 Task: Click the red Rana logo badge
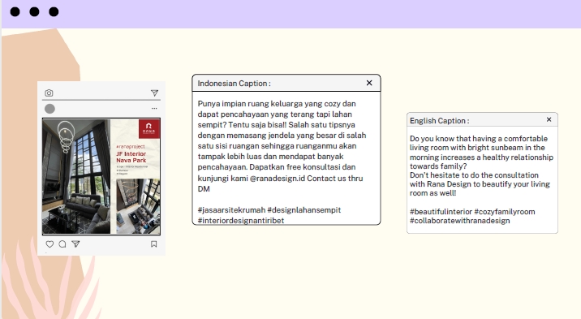point(149,128)
